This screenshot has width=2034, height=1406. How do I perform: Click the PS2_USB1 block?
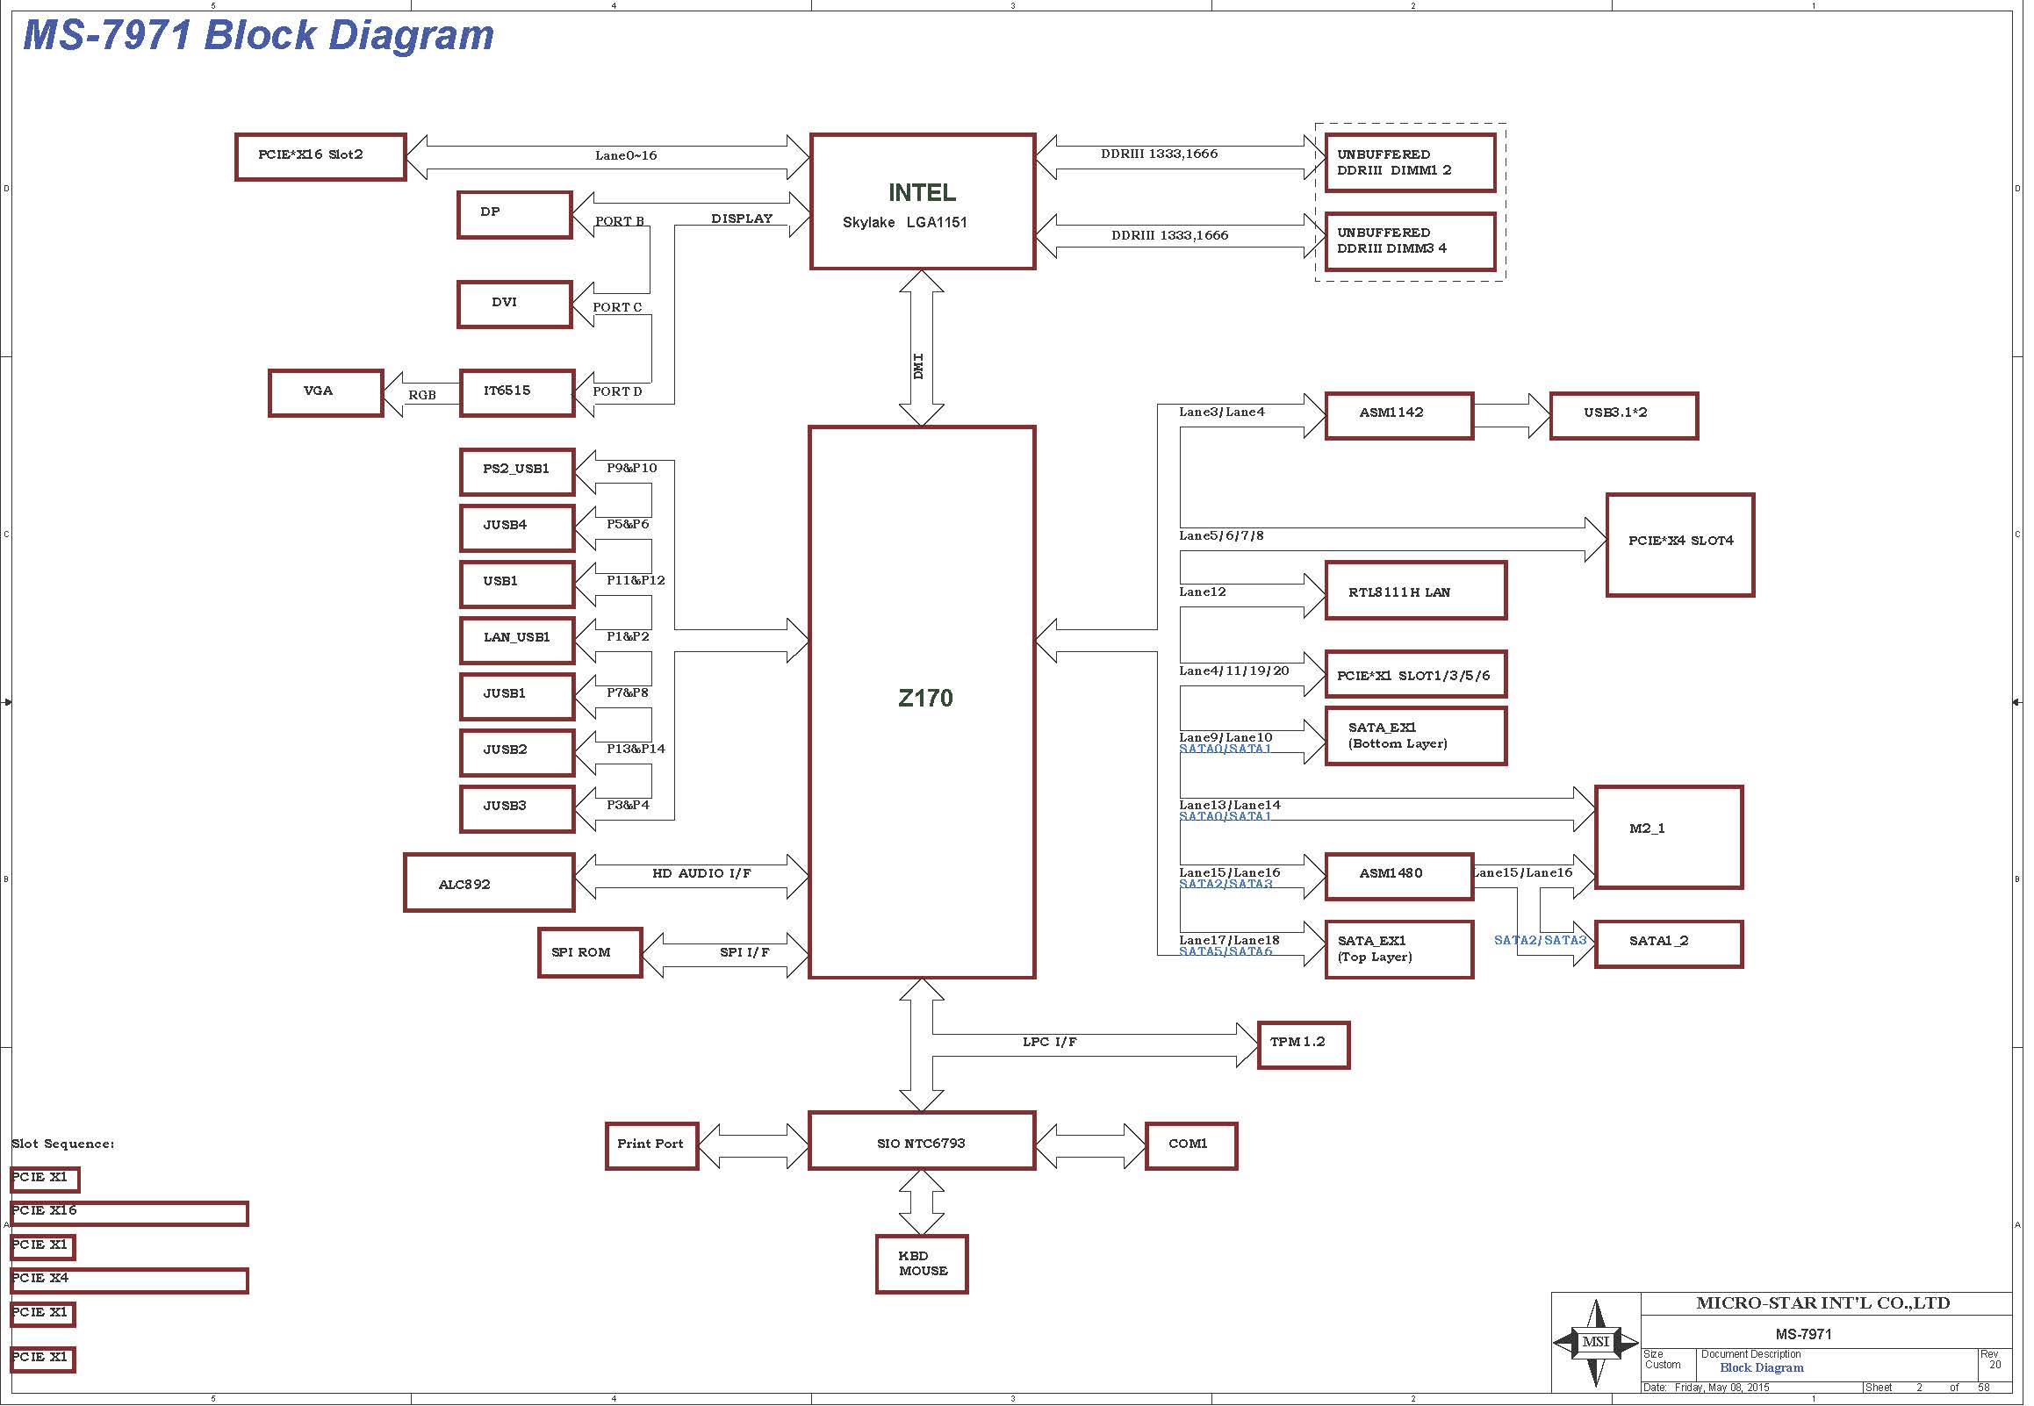(518, 473)
